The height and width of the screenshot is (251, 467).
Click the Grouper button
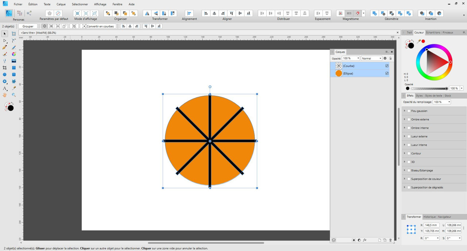pyautogui.click(x=28, y=26)
